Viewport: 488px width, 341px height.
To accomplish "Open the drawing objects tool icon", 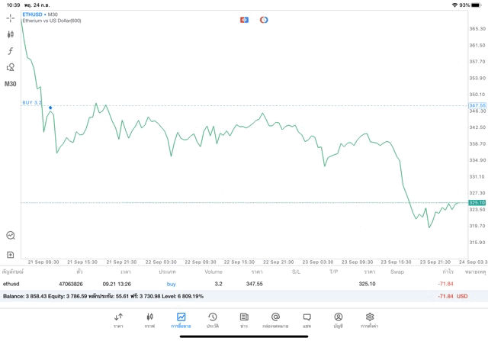I will click(11, 67).
